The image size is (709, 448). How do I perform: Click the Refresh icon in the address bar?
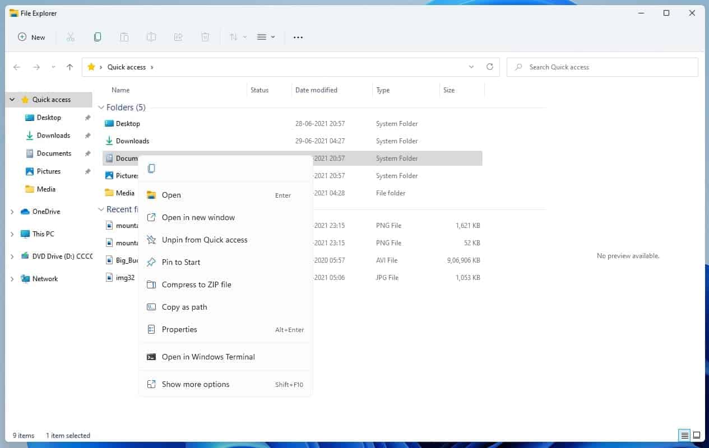489,67
